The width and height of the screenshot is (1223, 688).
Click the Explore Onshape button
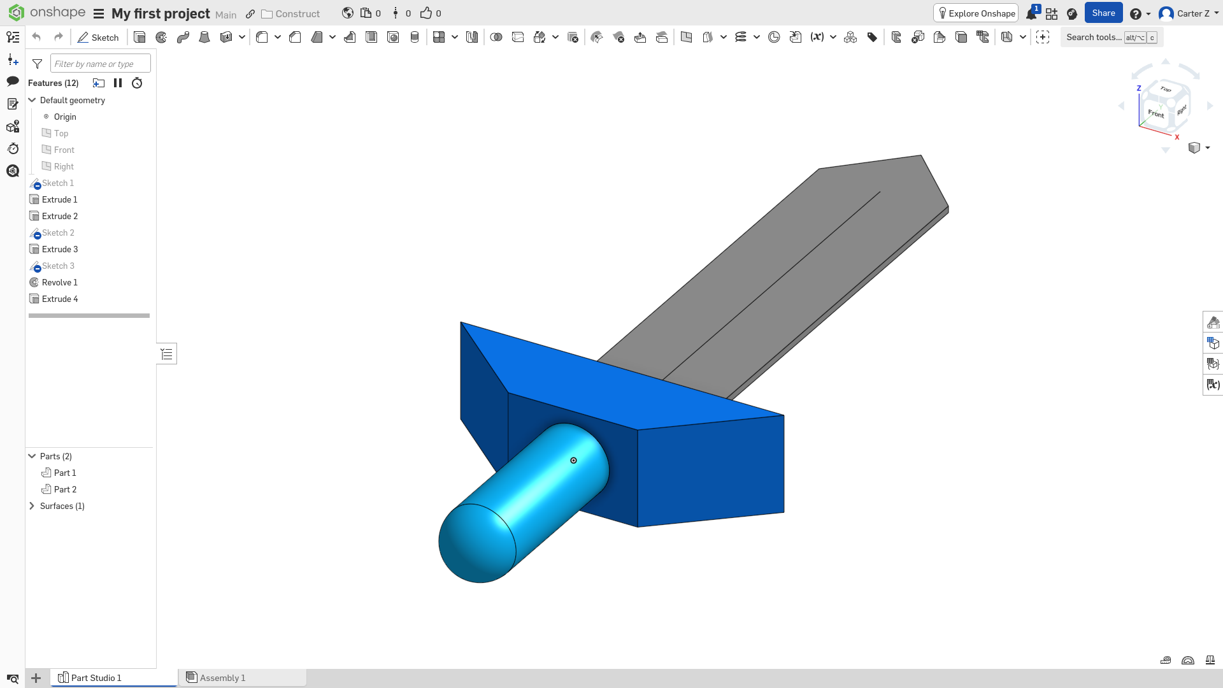point(976,13)
